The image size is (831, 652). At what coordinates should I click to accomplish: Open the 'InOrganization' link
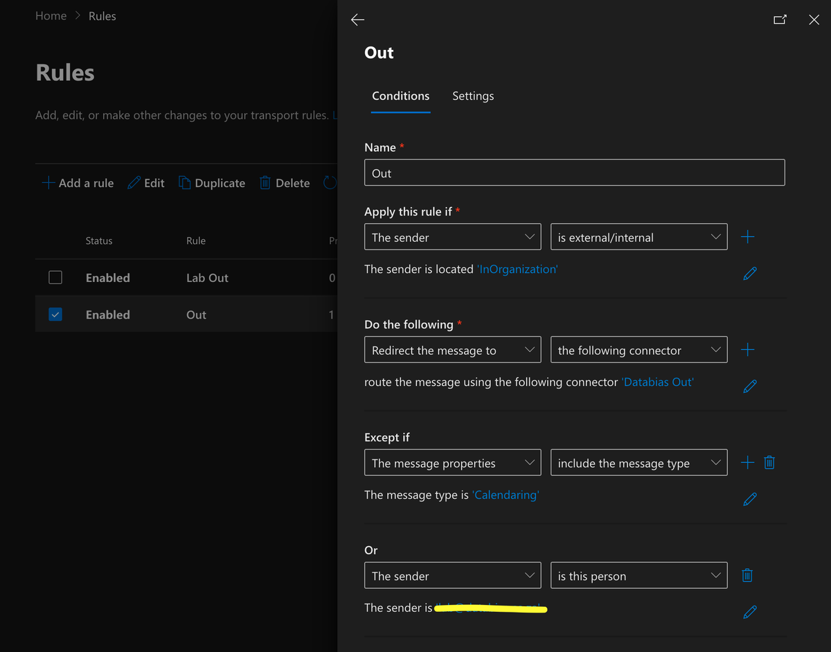tap(517, 270)
